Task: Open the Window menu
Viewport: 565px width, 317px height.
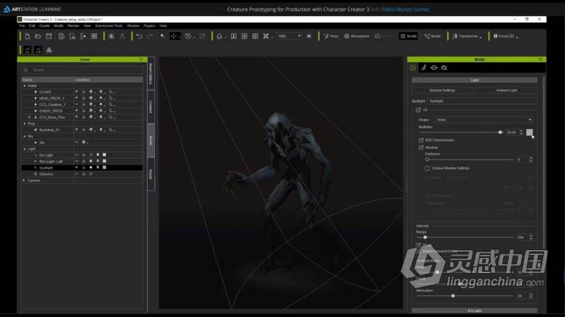Action: (x=133, y=26)
